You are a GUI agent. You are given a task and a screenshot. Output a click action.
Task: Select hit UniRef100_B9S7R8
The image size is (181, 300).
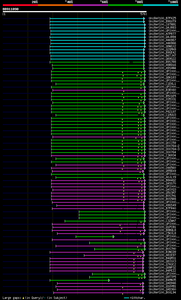[163, 62]
